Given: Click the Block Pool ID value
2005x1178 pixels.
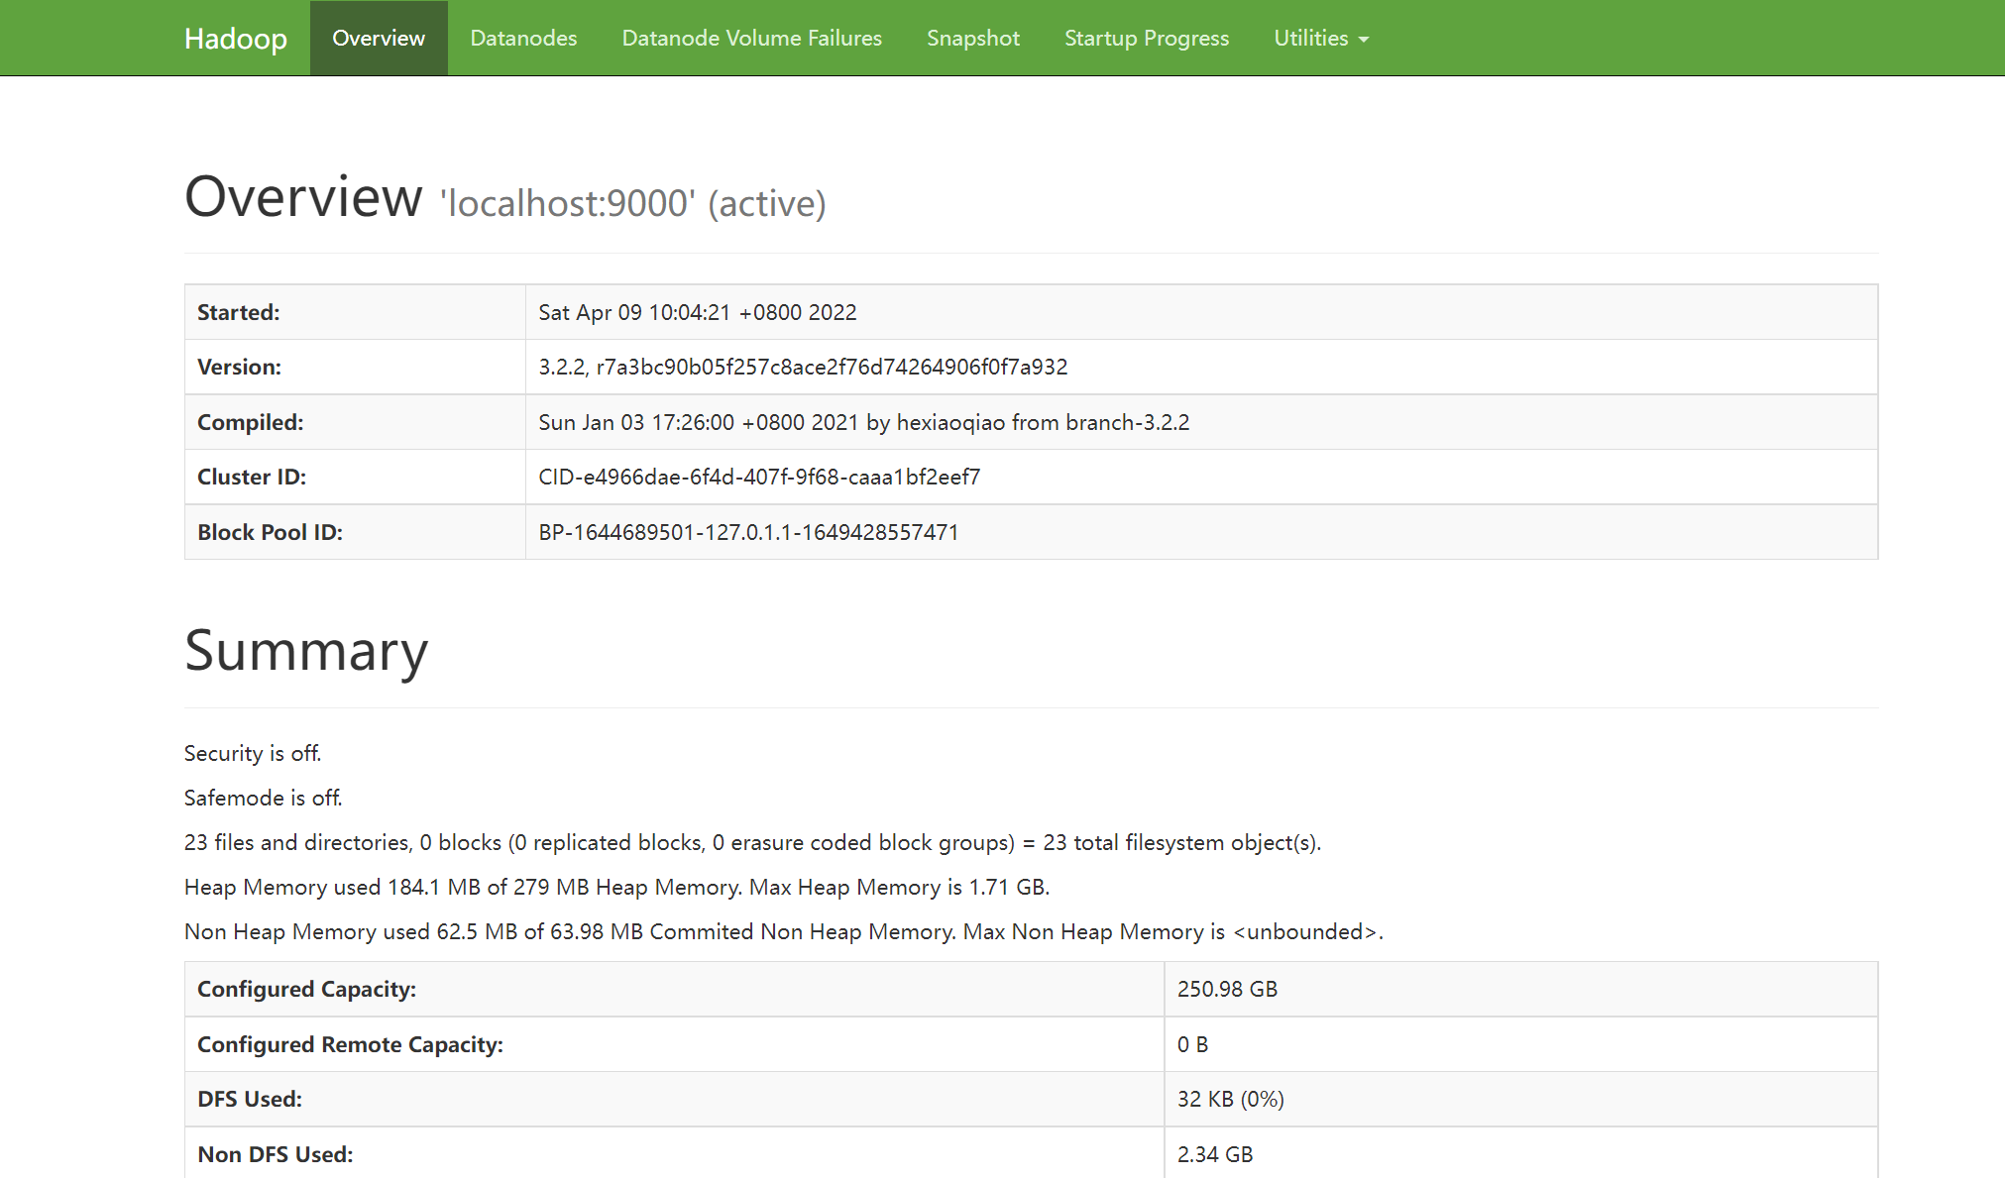Looking at the screenshot, I should click(x=747, y=532).
